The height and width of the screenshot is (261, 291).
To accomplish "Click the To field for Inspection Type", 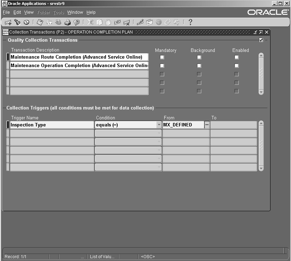I will pos(233,125).
